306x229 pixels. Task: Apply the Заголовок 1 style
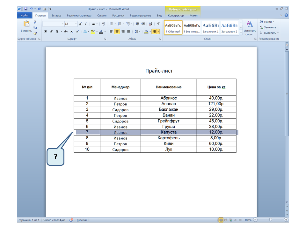(211, 27)
